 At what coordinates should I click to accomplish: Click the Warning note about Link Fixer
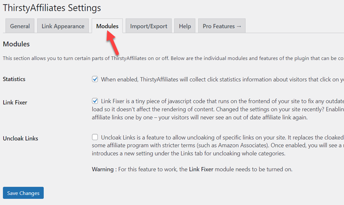[x=192, y=169]
